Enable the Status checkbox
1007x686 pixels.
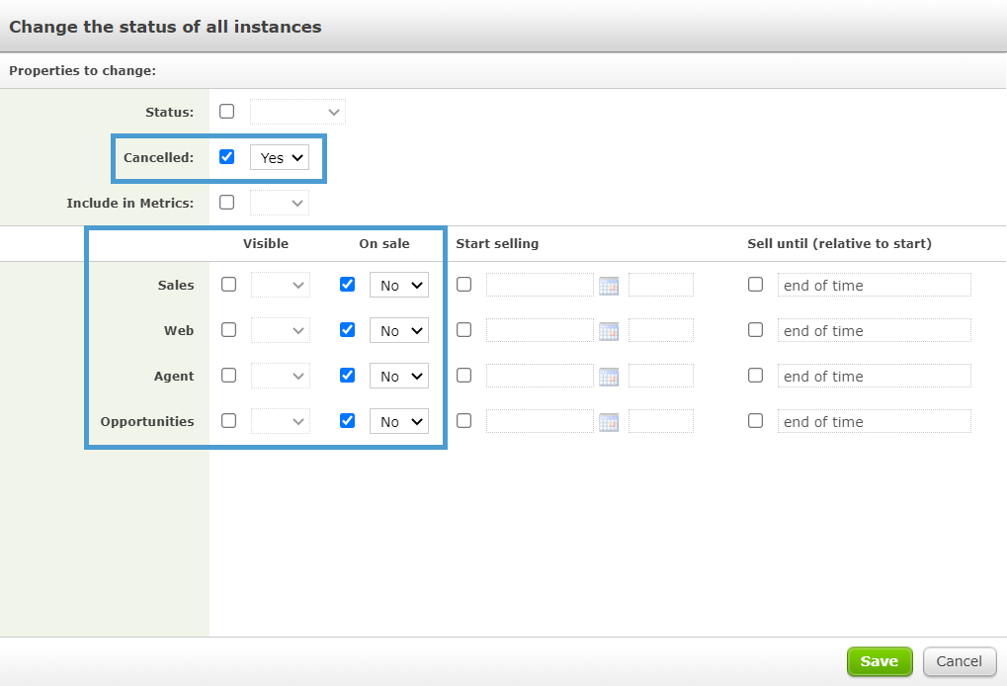227,112
